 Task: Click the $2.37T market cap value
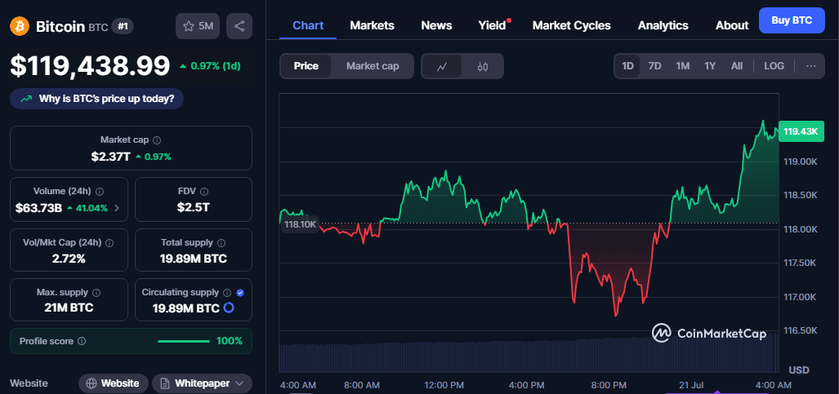pyautogui.click(x=110, y=157)
